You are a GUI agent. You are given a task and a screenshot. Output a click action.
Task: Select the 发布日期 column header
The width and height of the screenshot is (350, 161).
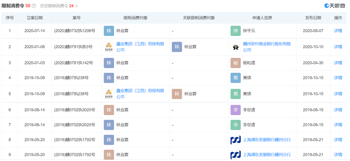313,18
